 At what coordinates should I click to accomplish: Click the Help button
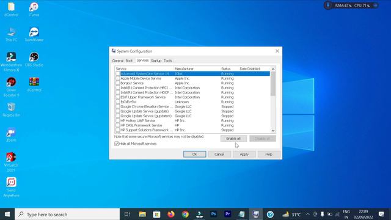269,154
